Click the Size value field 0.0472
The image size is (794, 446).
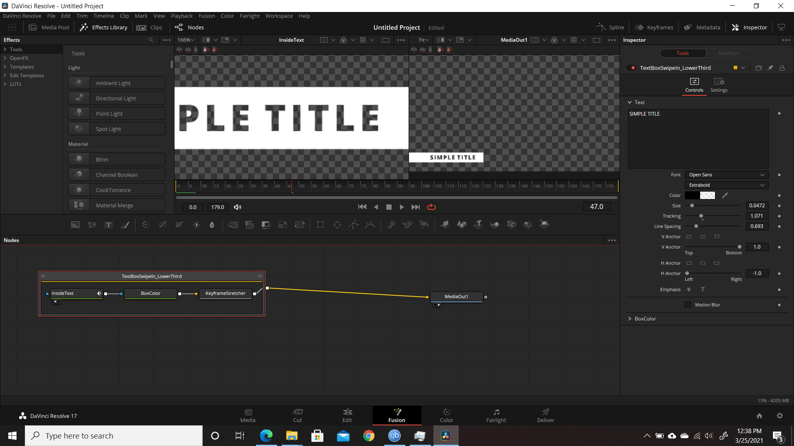tap(757, 206)
